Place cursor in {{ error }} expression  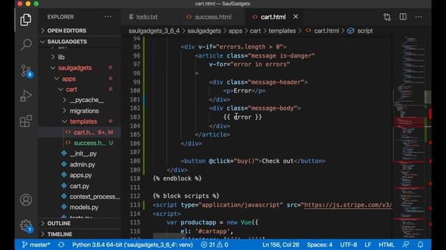[243, 117]
